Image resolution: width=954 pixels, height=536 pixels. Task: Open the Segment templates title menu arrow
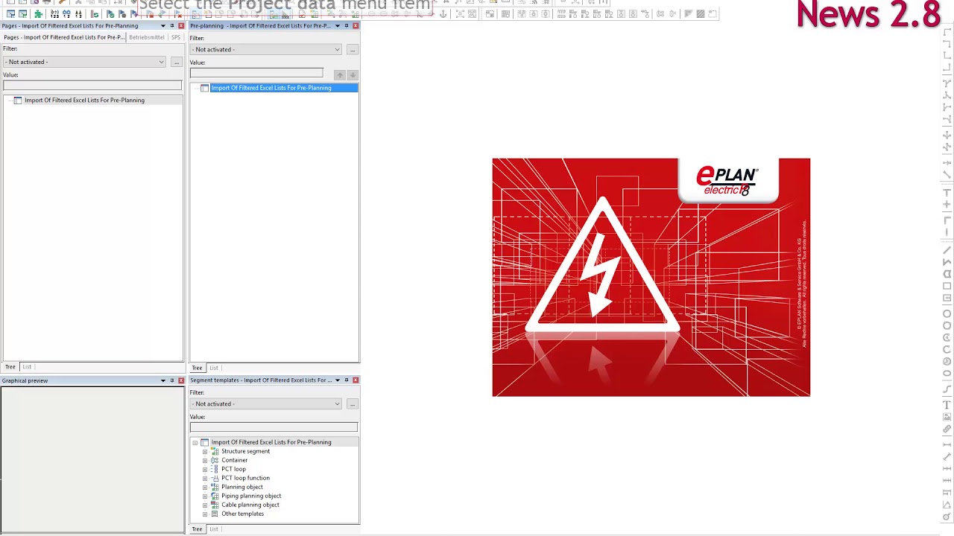[337, 380]
